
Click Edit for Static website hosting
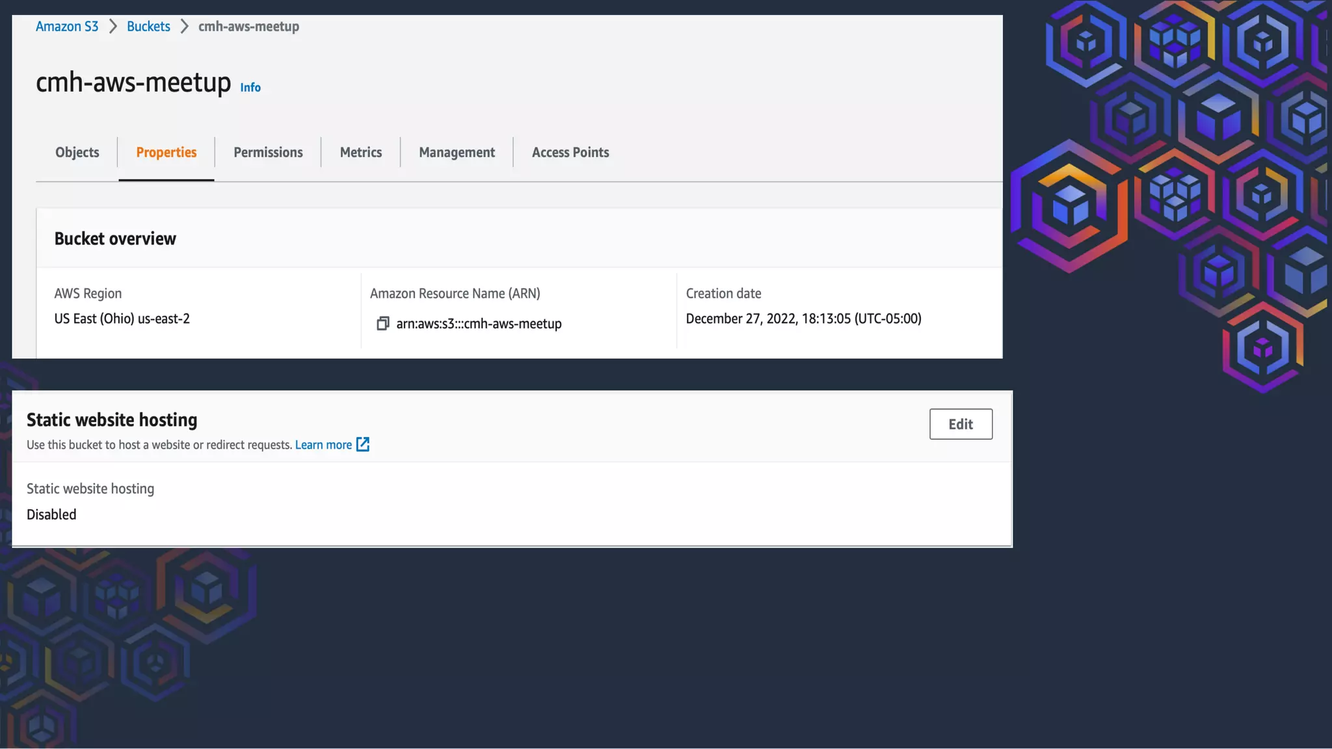pyautogui.click(x=961, y=424)
